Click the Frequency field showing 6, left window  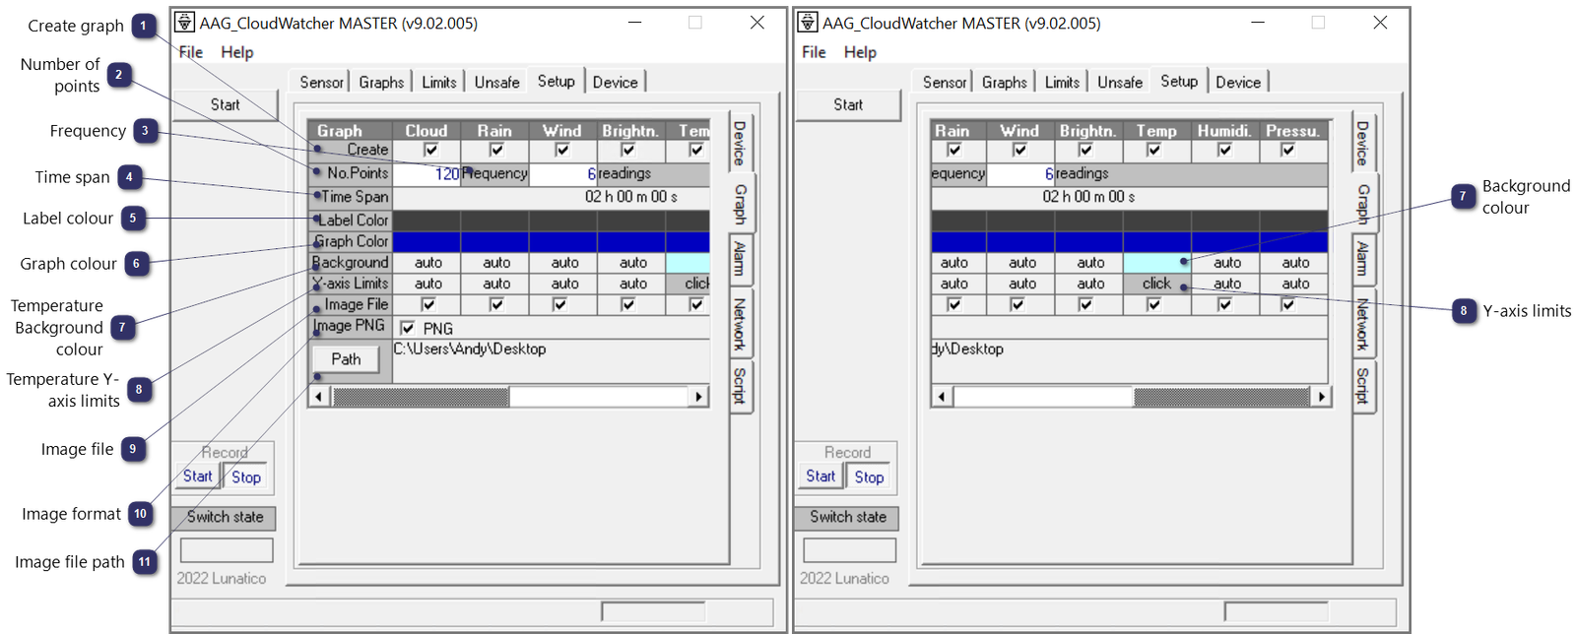[563, 174]
